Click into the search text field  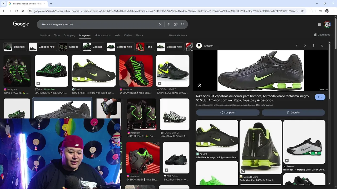coord(97,24)
